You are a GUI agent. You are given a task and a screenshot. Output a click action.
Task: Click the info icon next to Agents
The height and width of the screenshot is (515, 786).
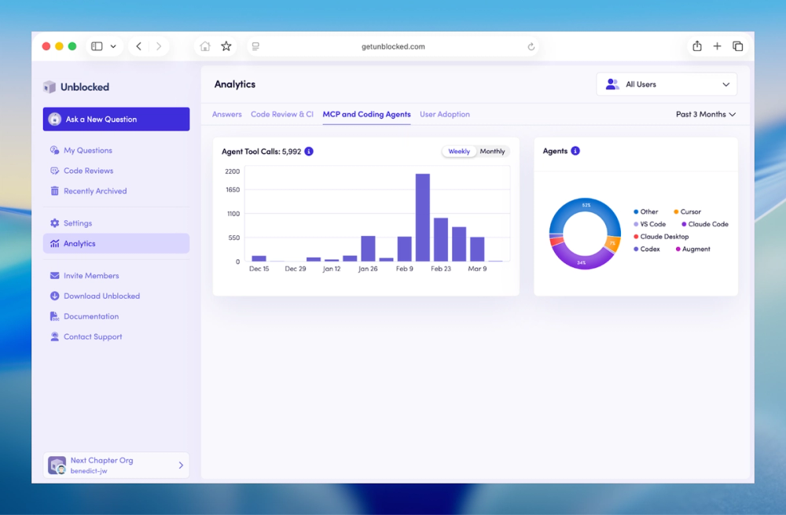tap(575, 151)
